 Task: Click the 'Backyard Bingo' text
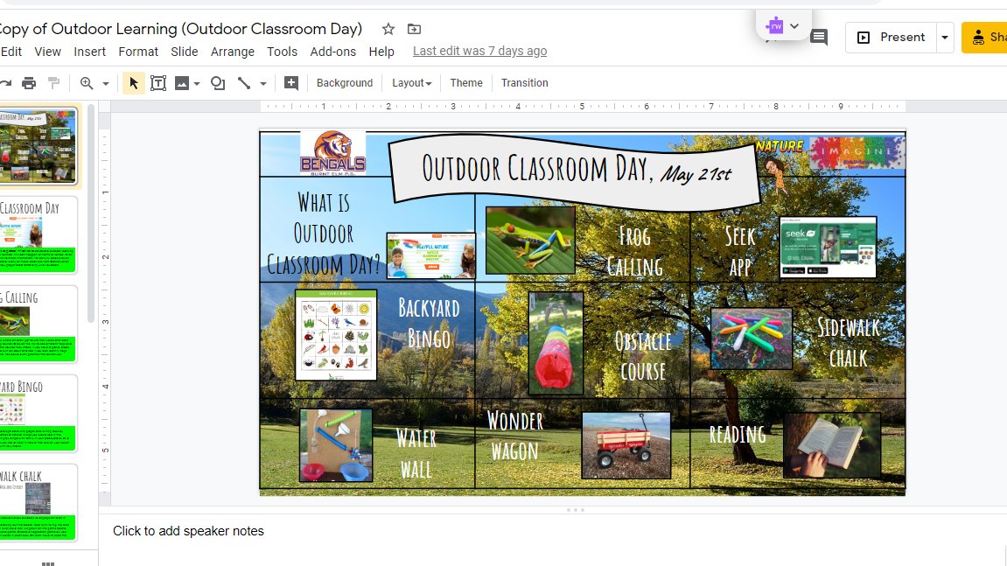tap(429, 323)
